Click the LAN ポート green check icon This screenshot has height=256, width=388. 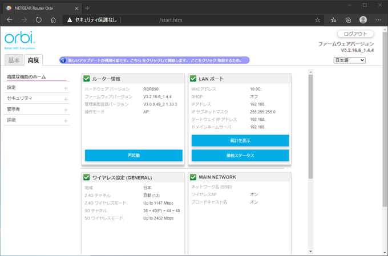click(x=193, y=79)
